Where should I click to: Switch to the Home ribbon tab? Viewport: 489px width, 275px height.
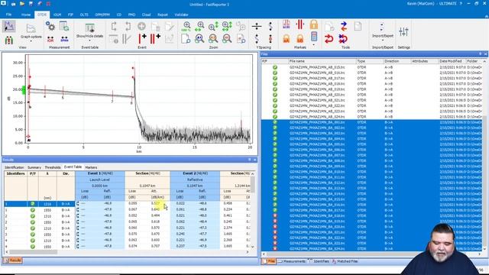click(26, 15)
